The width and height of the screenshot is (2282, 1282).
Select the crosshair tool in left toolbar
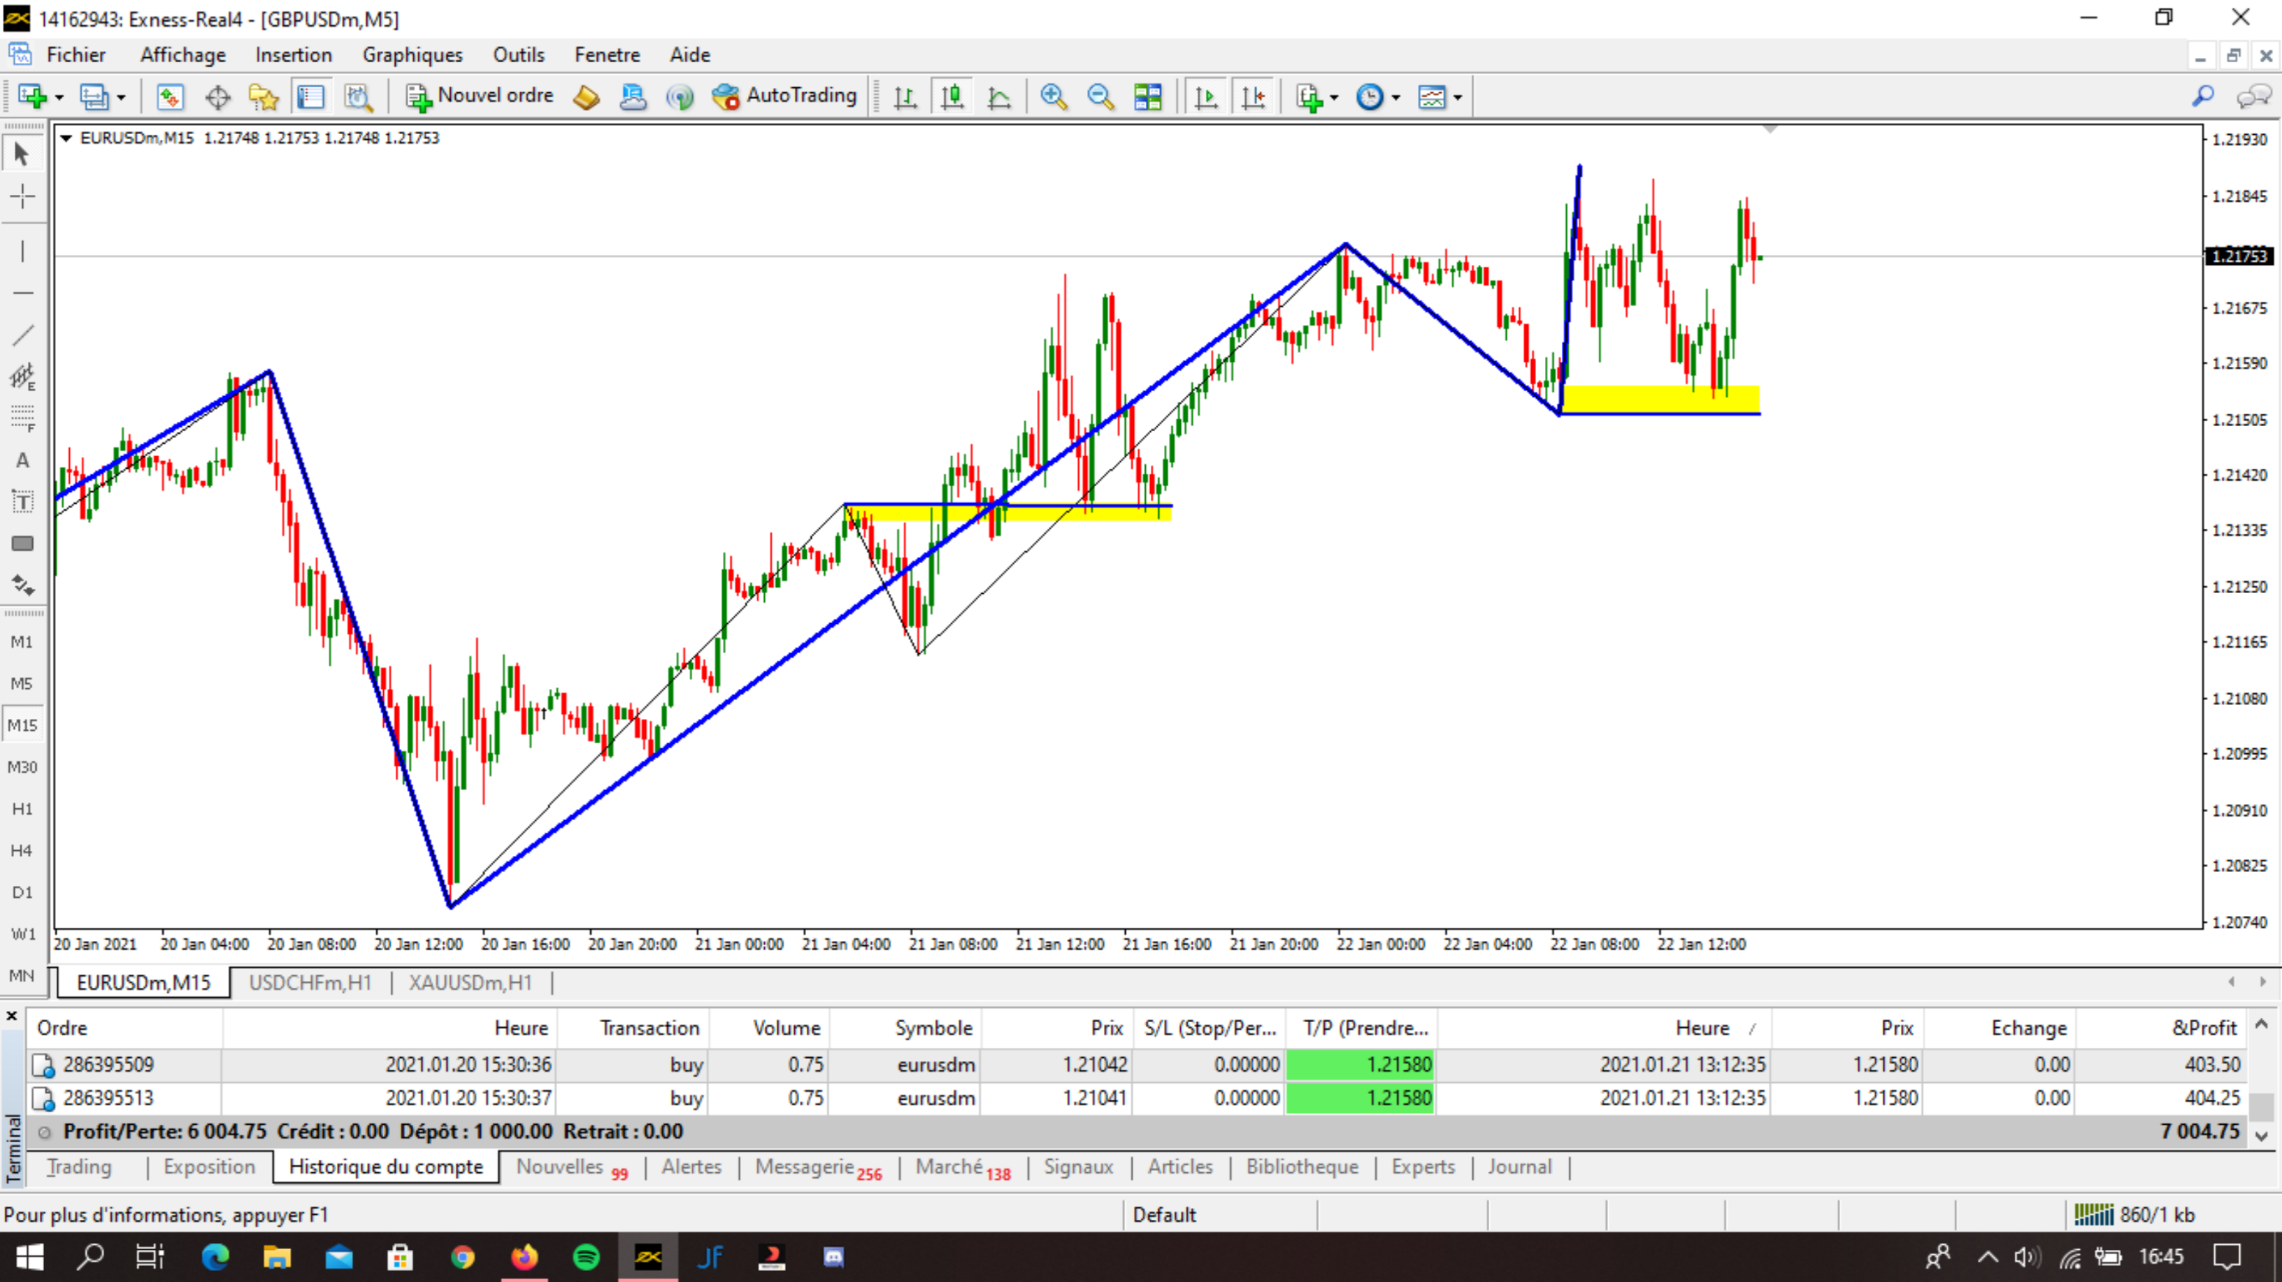(x=22, y=196)
